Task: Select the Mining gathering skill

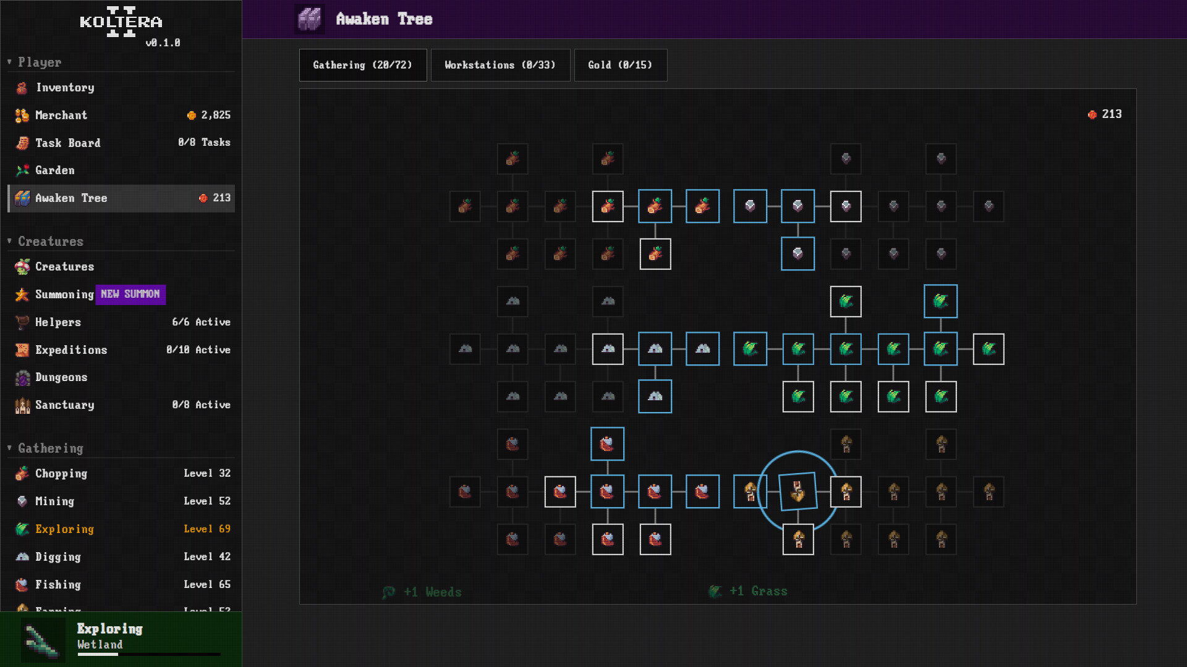Action: [54, 501]
